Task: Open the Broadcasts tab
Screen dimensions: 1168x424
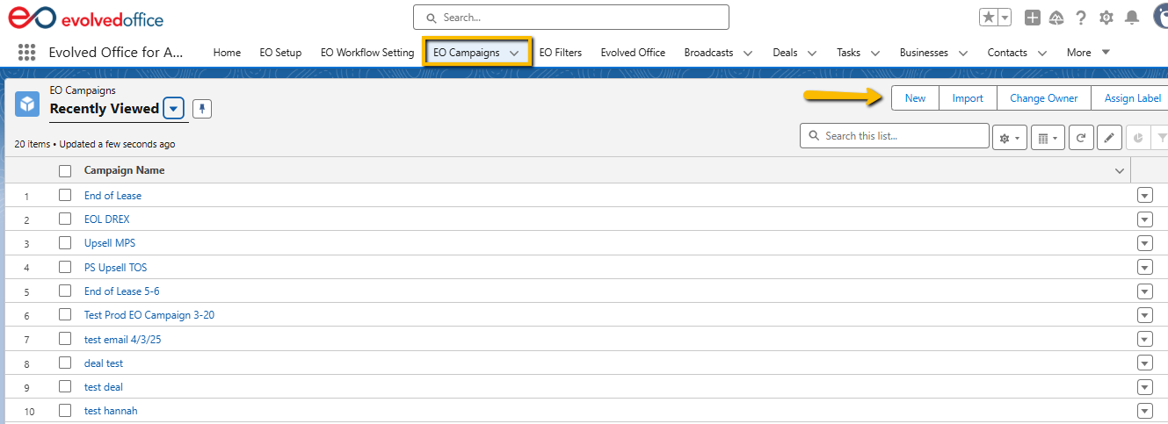Action: tap(708, 53)
